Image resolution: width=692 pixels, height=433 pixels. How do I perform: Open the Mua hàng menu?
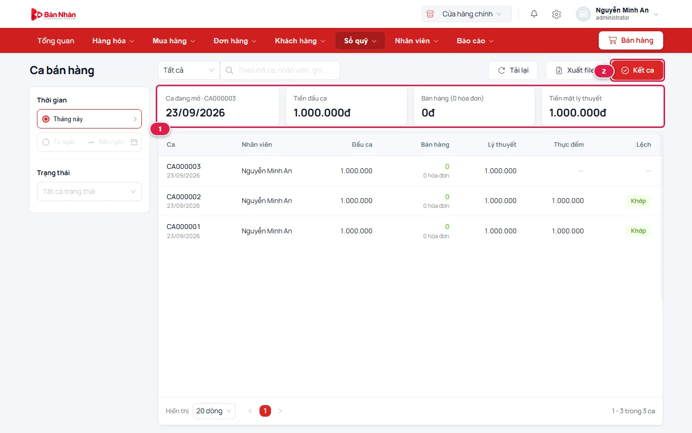pyautogui.click(x=174, y=41)
